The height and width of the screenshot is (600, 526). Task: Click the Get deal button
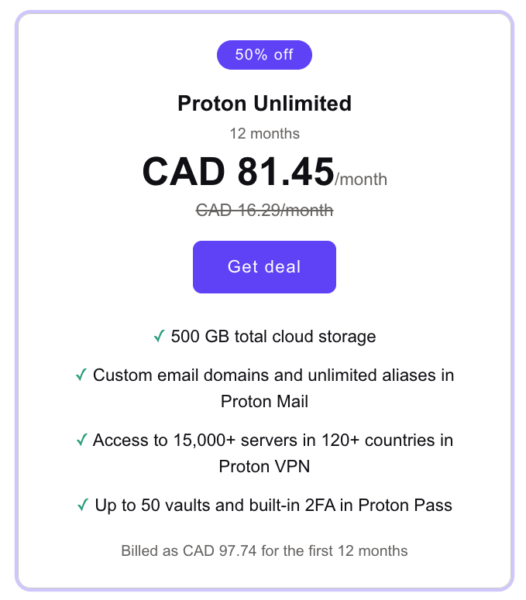click(264, 267)
